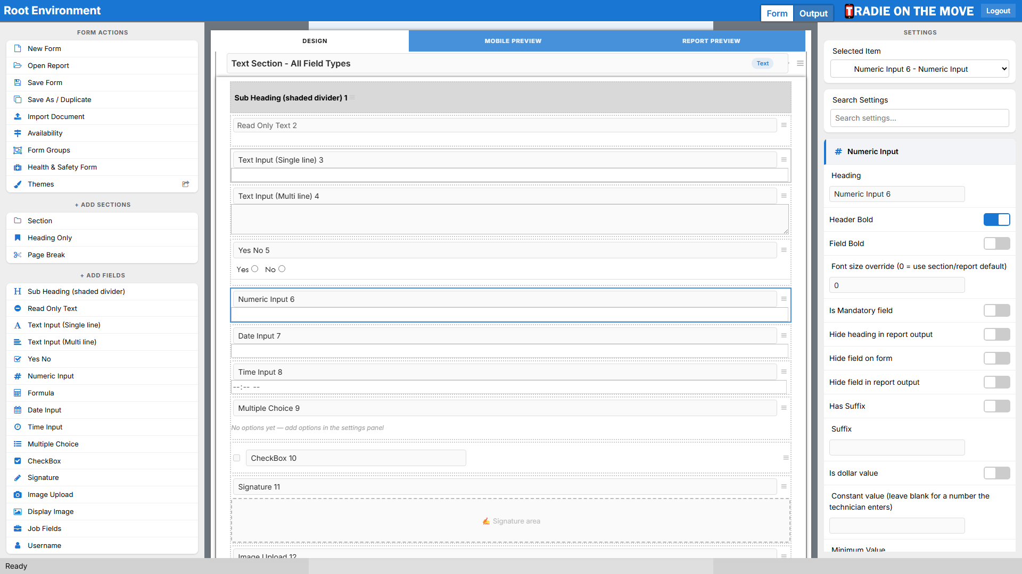Toggle the Is dollar value switch
The height and width of the screenshot is (574, 1022).
pyautogui.click(x=996, y=473)
